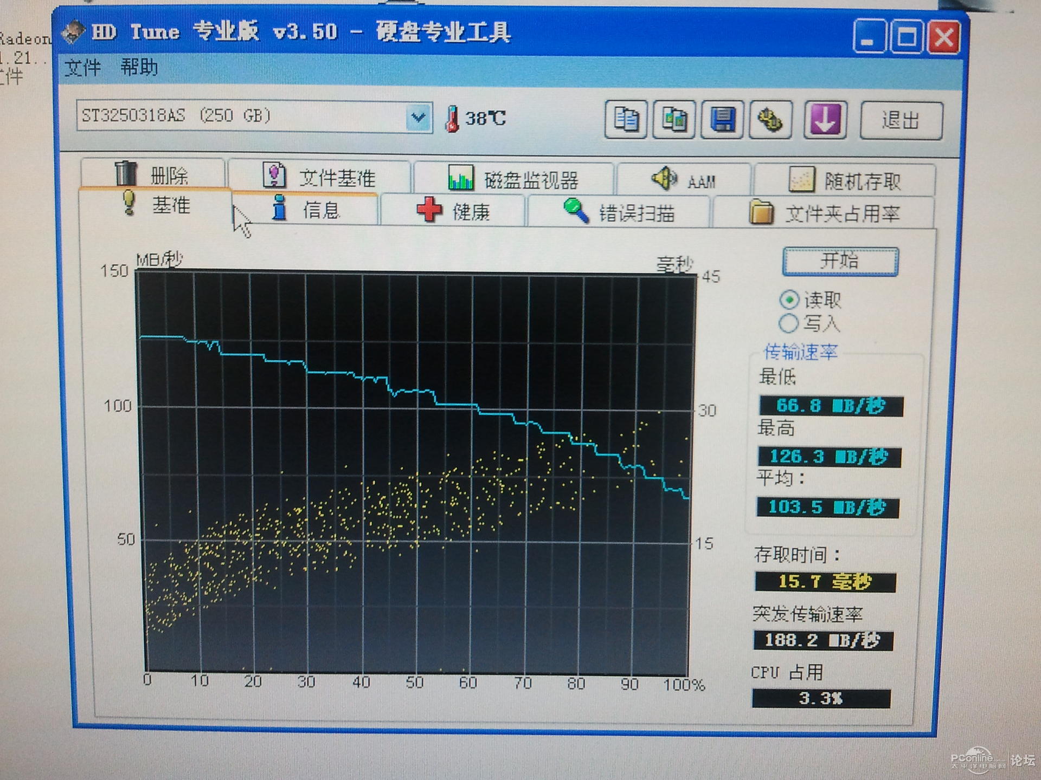The height and width of the screenshot is (780, 1041).
Task: Click the copy info to clipboard icon
Action: (x=626, y=119)
